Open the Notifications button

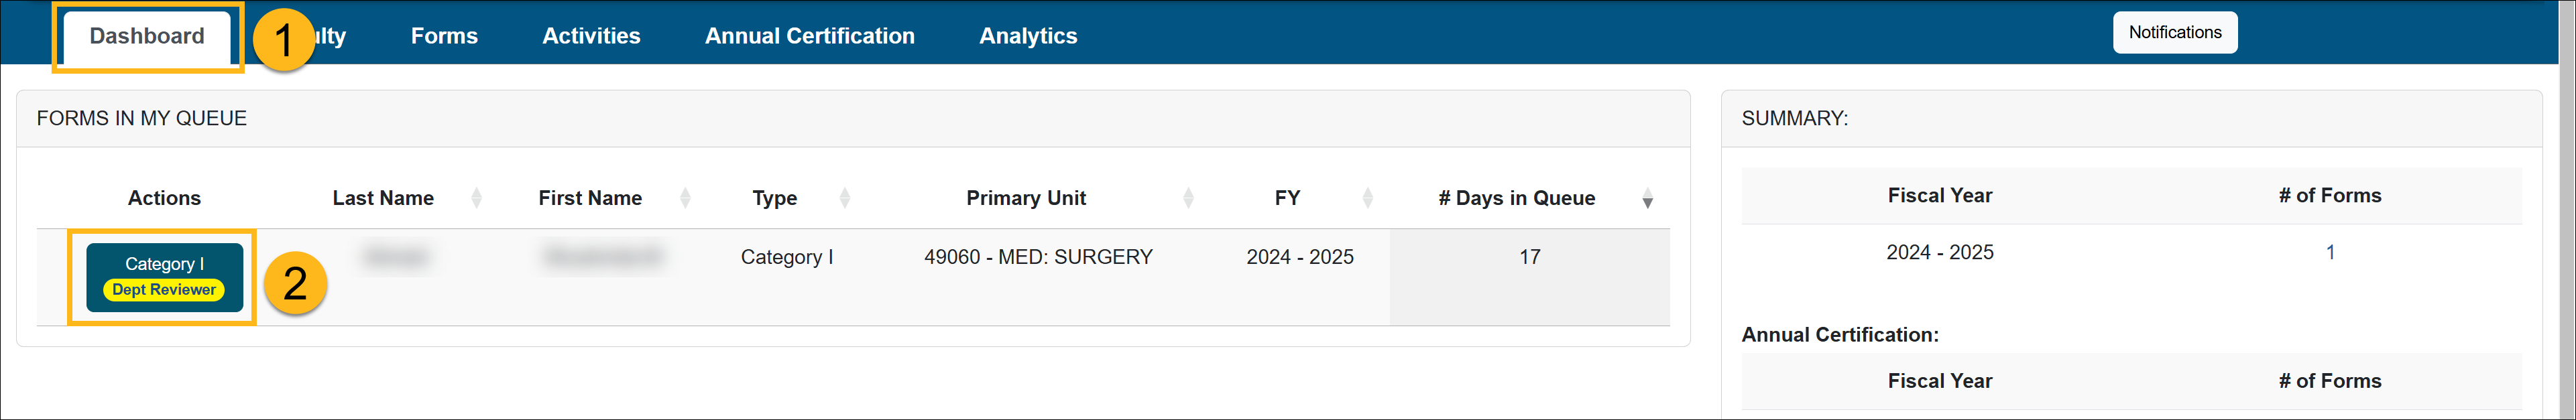coord(2174,33)
